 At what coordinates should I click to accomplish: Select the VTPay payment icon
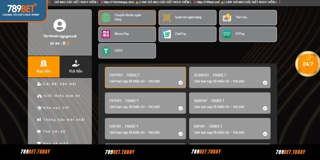[227, 34]
